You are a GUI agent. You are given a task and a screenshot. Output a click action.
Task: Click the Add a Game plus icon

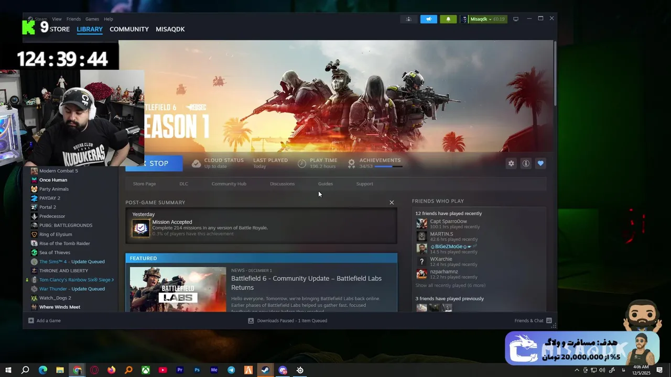click(x=31, y=320)
